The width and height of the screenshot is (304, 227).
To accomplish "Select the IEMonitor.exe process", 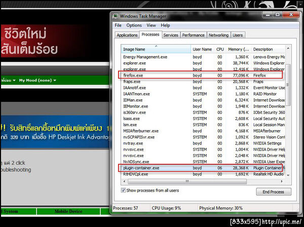I will click(203, 106).
